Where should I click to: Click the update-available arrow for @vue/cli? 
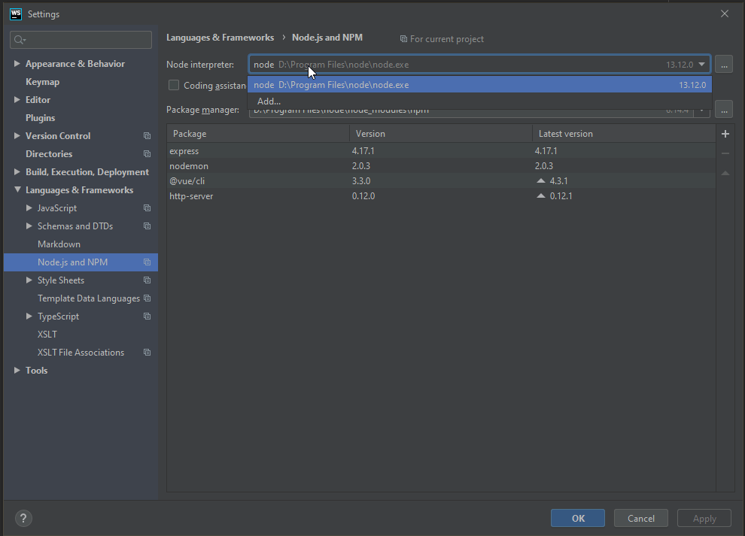pos(541,181)
